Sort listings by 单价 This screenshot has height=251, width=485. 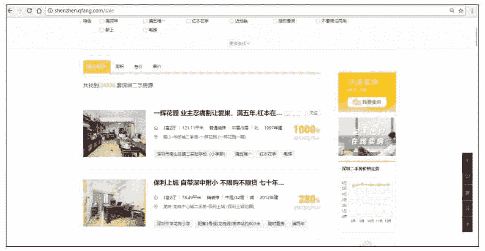point(157,67)
